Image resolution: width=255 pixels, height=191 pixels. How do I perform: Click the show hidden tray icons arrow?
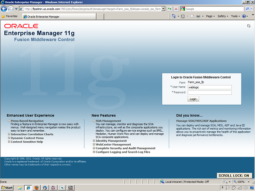tap(222, 187)
